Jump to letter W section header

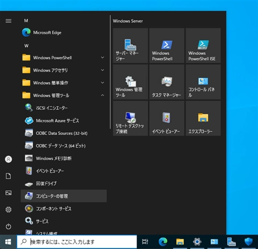(x=26, y=46)
